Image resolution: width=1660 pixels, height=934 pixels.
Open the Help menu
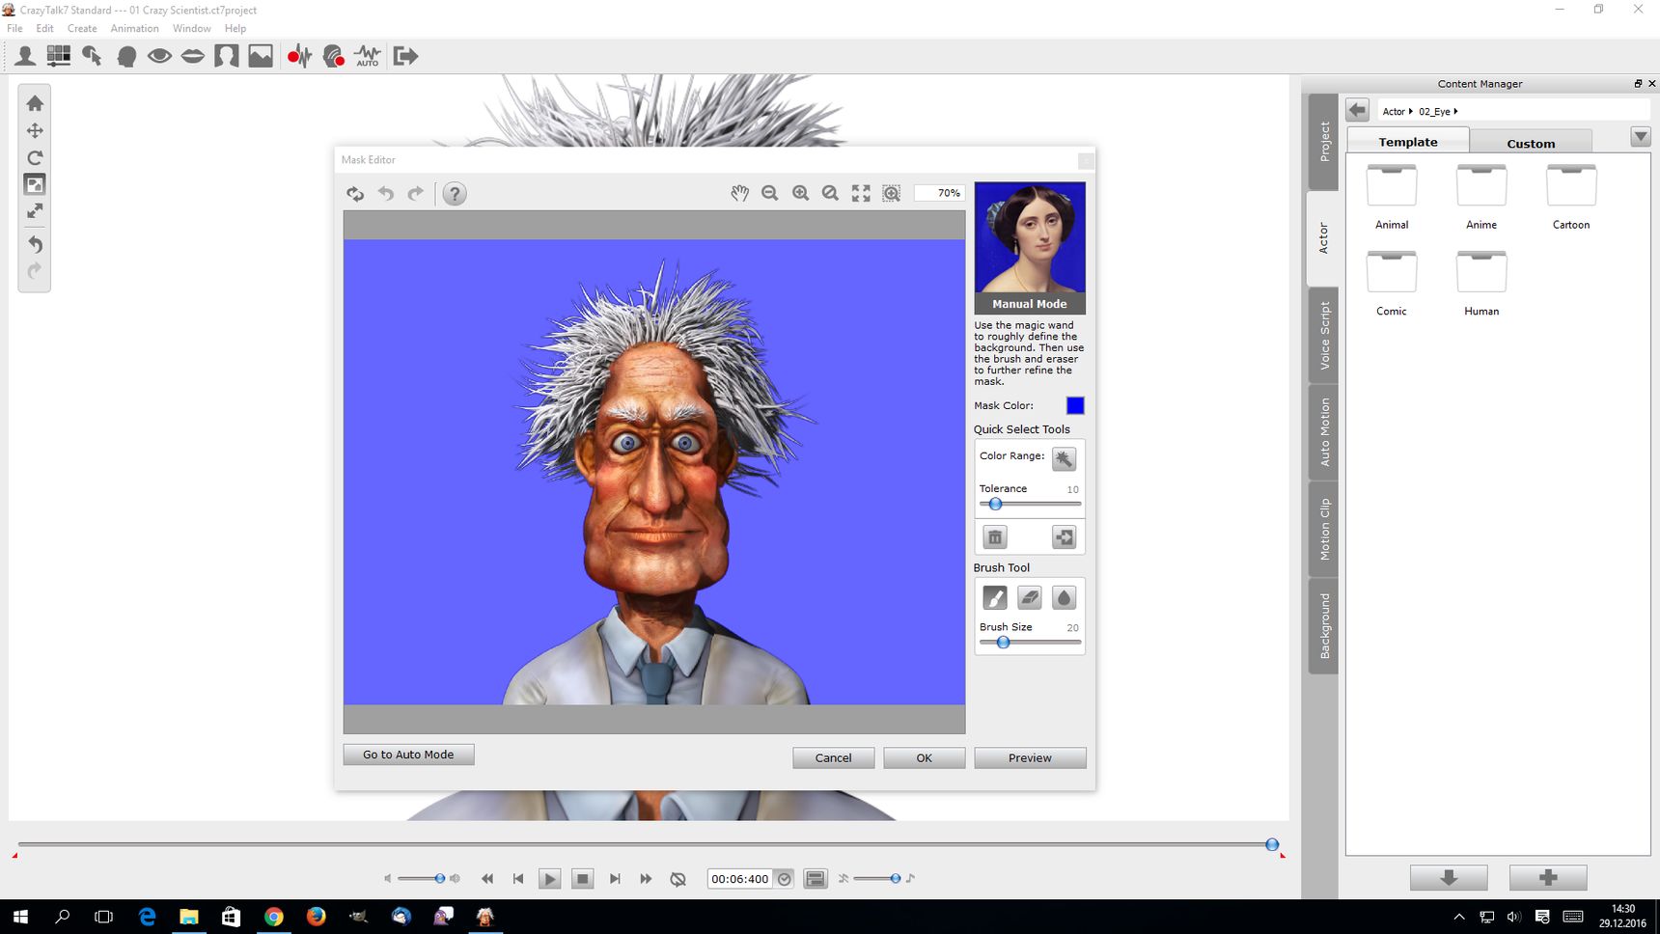(x=235, y=28)
